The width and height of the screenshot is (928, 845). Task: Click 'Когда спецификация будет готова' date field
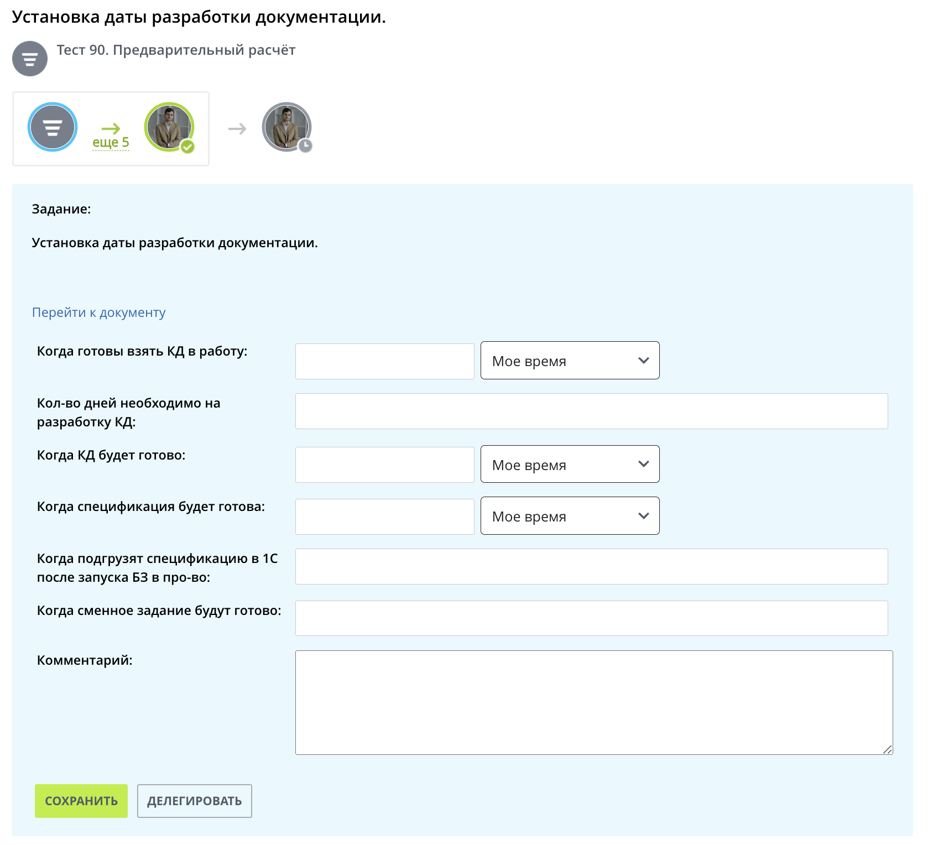click(384, 517)
